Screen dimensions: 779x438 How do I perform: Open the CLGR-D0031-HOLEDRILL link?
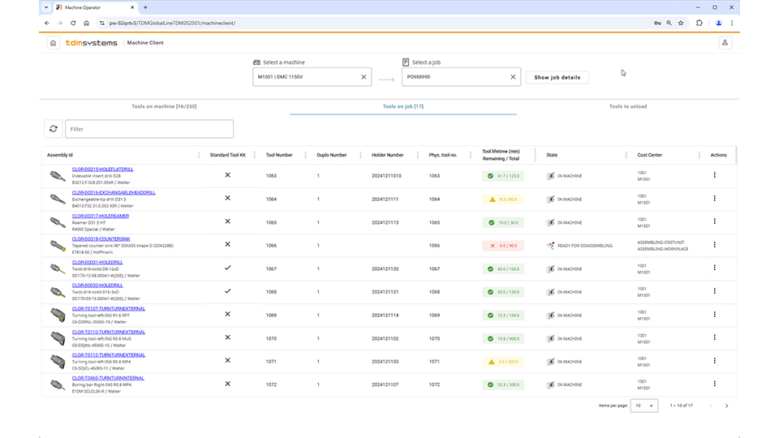click(97, 262)
